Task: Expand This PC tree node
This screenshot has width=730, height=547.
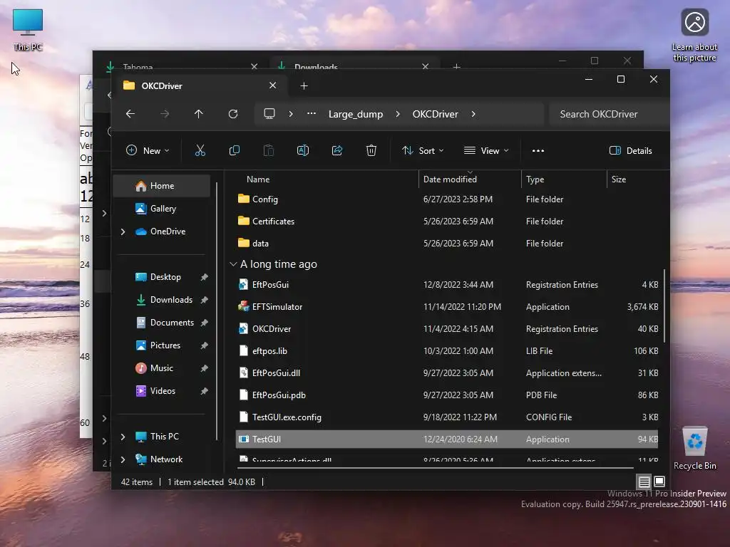Action: (123, 437)
